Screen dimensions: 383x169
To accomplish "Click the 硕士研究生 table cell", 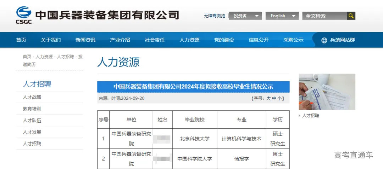I will coord(278,139).
